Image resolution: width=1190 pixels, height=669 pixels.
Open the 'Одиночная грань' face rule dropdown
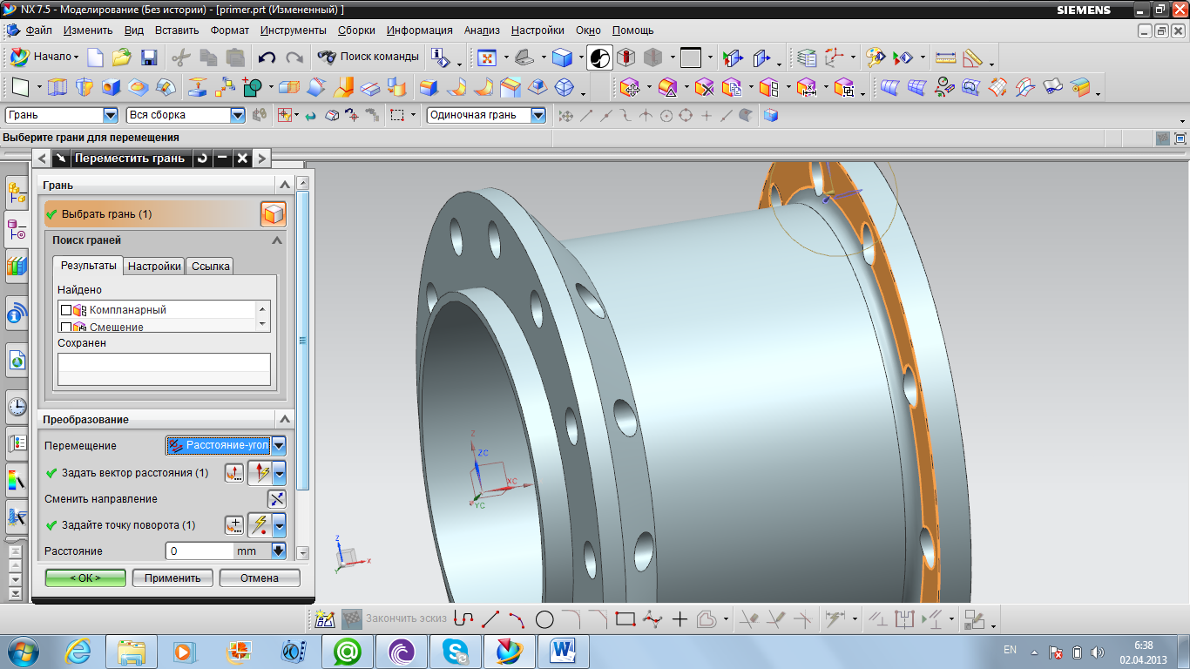[538, 115]
